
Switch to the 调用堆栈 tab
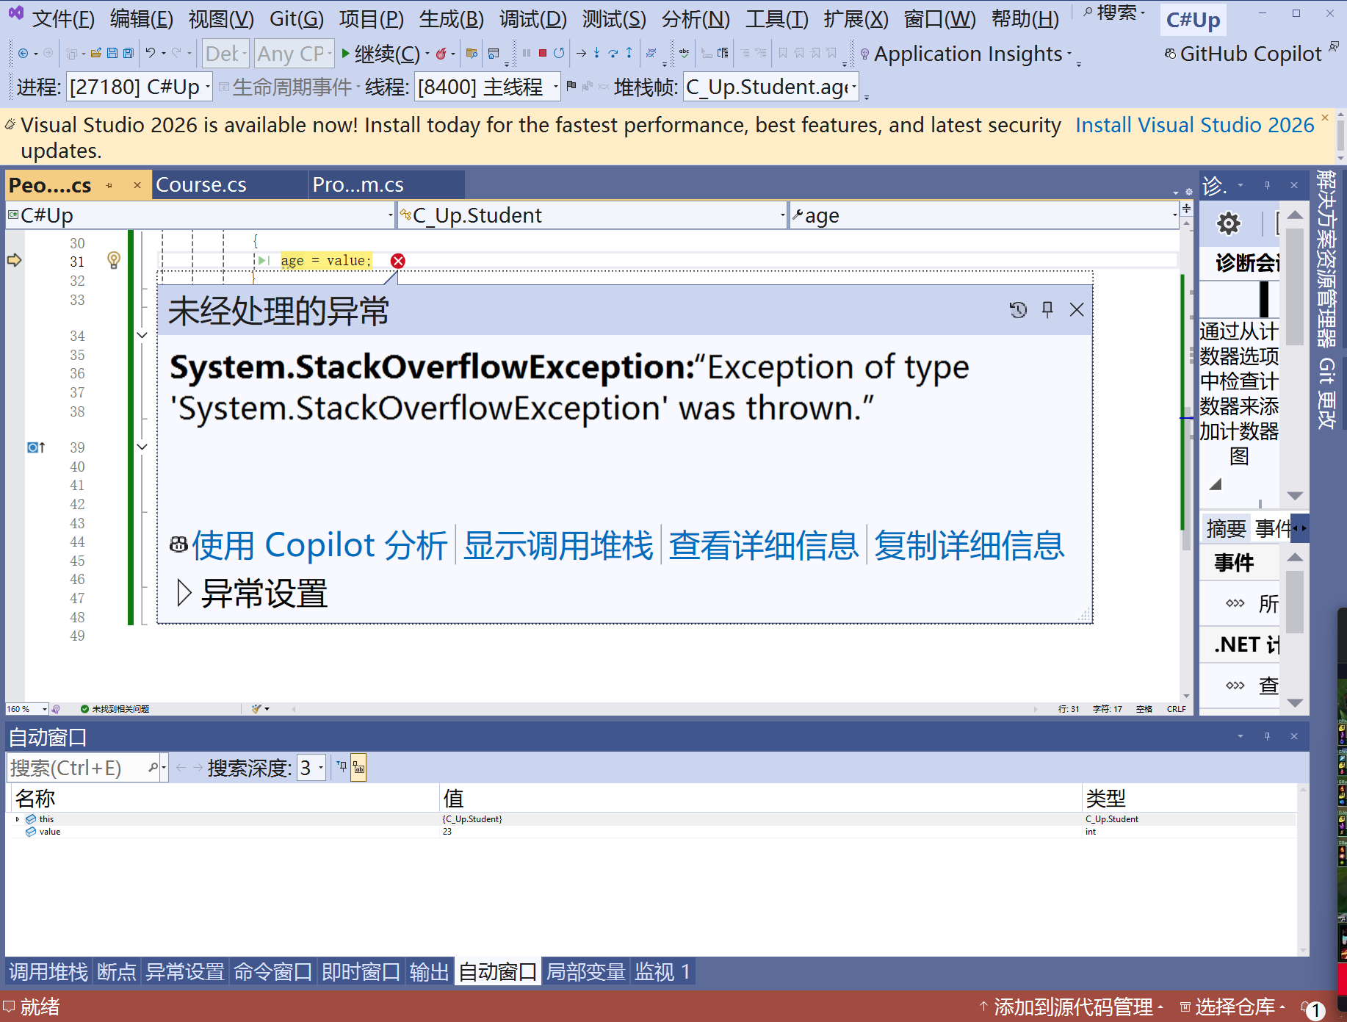[x=48, y=971]
